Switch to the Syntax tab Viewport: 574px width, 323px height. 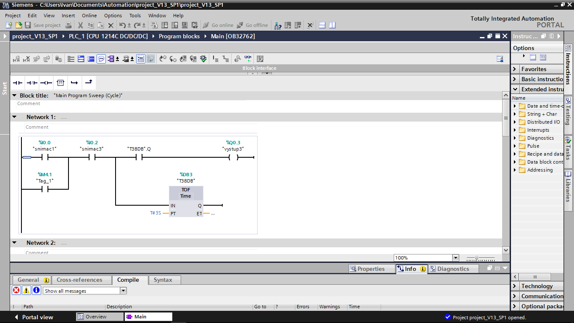[165, 280]
